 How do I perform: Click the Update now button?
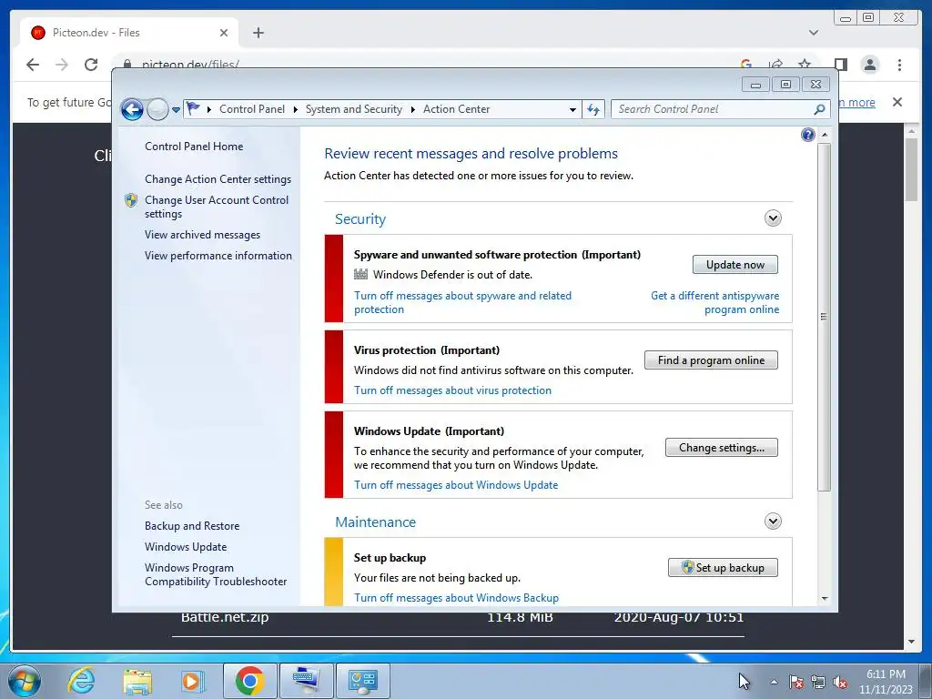click(x=735, y=265)
